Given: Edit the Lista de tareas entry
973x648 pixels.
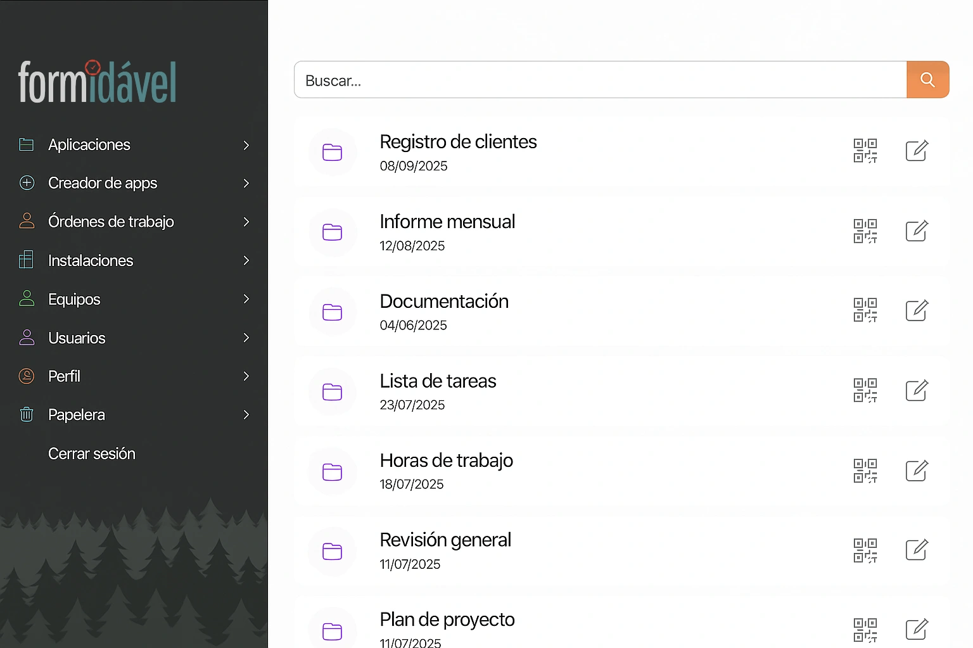Looking at the screenshot, I should (x=917, y=390).
